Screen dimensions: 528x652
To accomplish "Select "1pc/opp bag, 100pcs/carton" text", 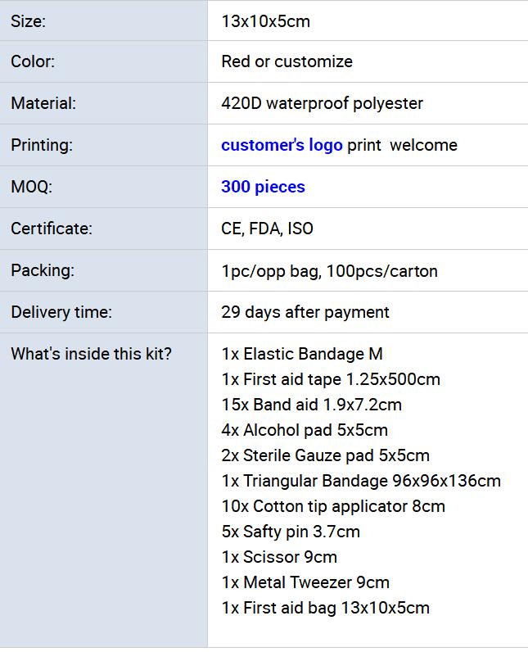I will coord(329,270).
